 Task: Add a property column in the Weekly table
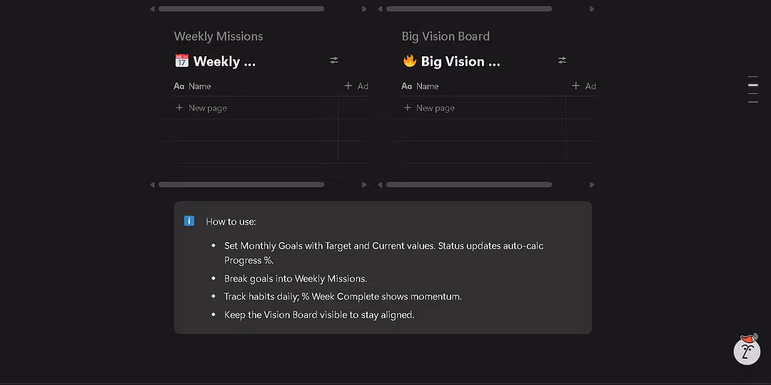[x=356, y=86]
